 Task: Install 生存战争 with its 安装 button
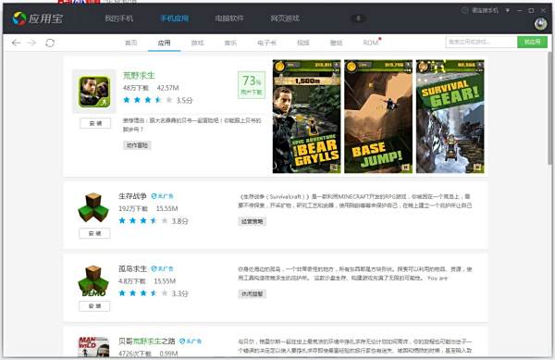click(94, 233)
